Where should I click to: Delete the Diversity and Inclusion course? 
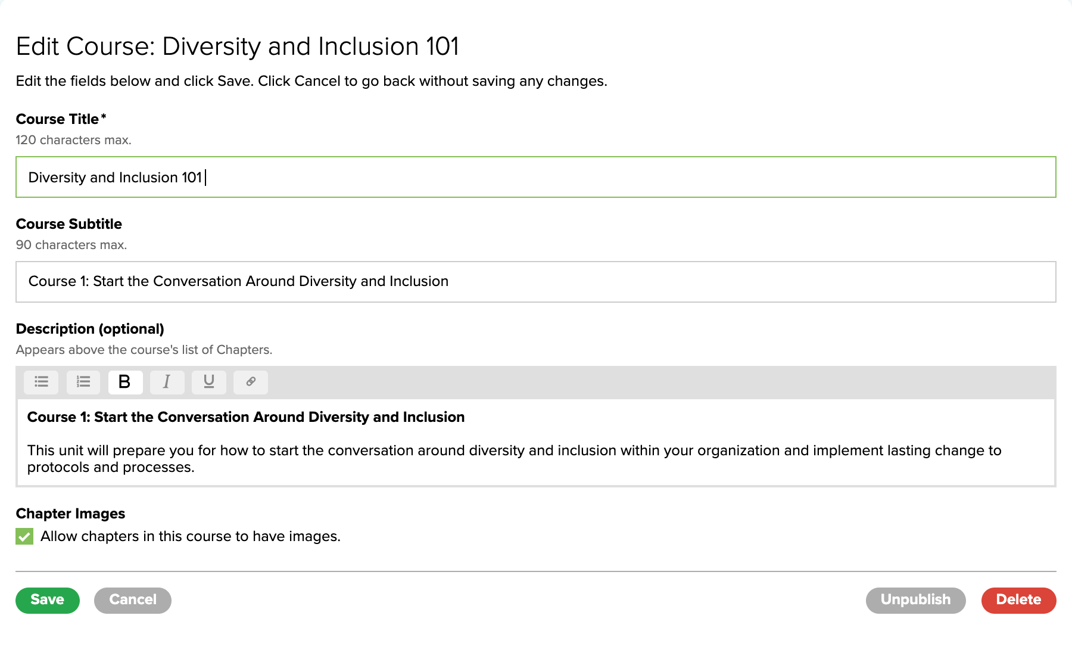[1018, 600]
